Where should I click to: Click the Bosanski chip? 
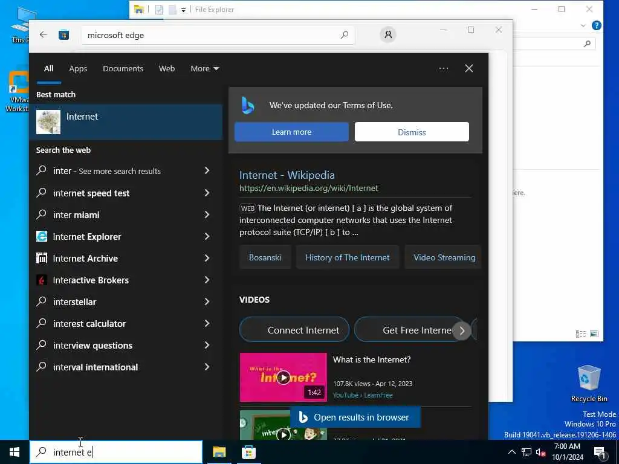(265, 257)
